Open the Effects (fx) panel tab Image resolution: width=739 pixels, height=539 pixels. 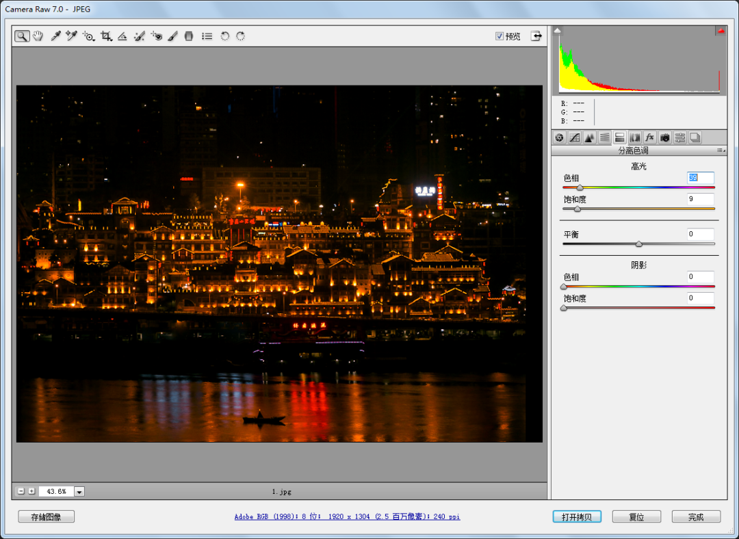tap(650, 137)
